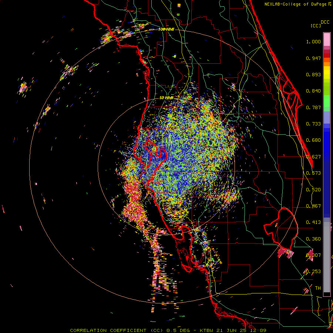
Task: Click the 100 NMI range ring label
Action: [166, 29]
